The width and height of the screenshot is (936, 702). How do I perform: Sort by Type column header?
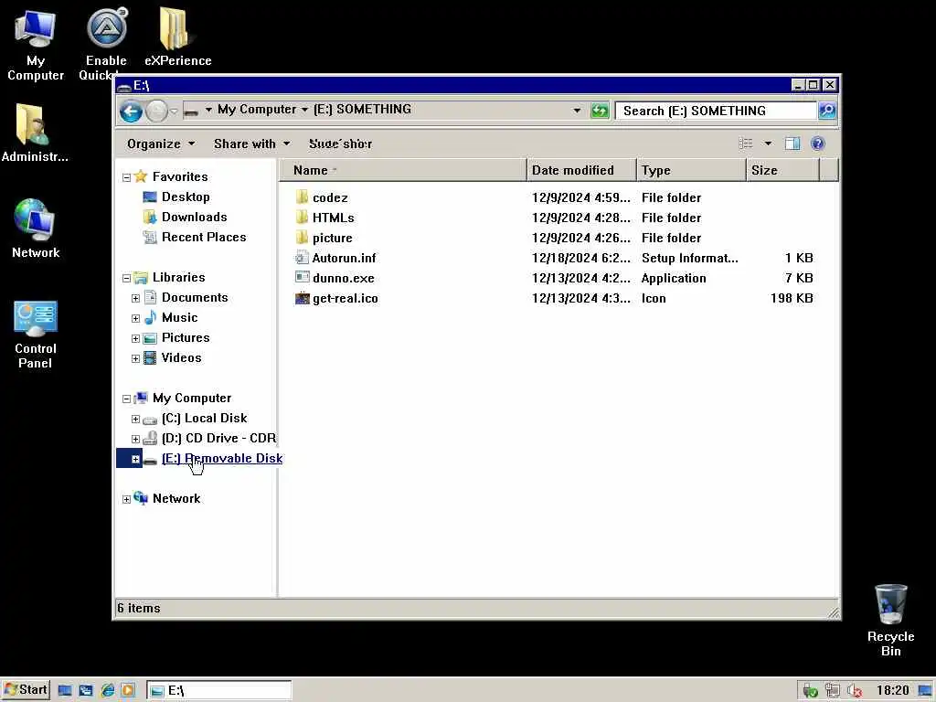coord(691,170)
